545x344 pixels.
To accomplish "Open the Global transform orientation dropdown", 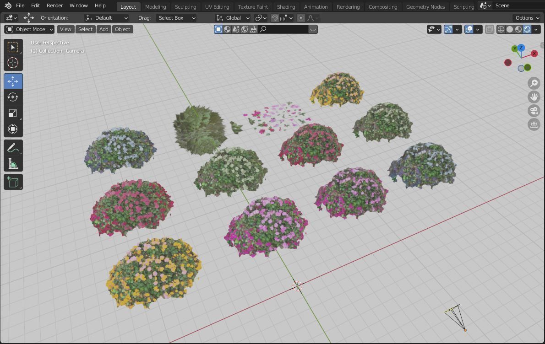I will (233, 18).
